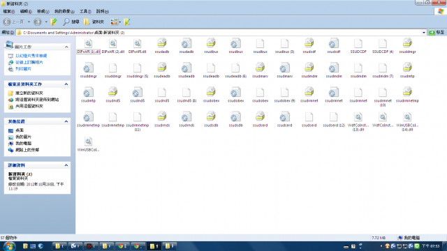Select the ssudnd5 (8) file
This screenshot has width=447, height=251.
pyautogui.click(x=186, y=95)
